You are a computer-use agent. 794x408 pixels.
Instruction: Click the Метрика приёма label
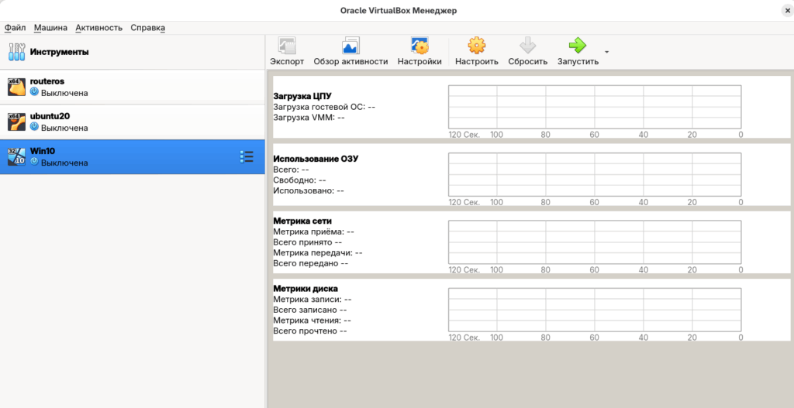pyautogui.click(x=313, y=231)
